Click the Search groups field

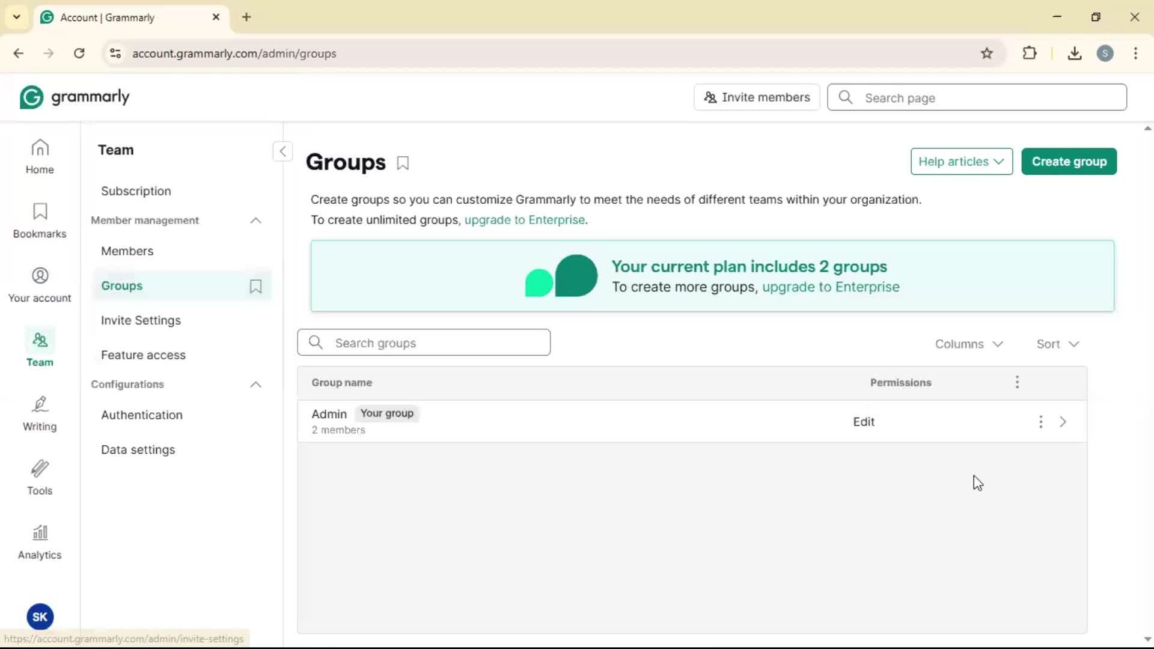424,343
